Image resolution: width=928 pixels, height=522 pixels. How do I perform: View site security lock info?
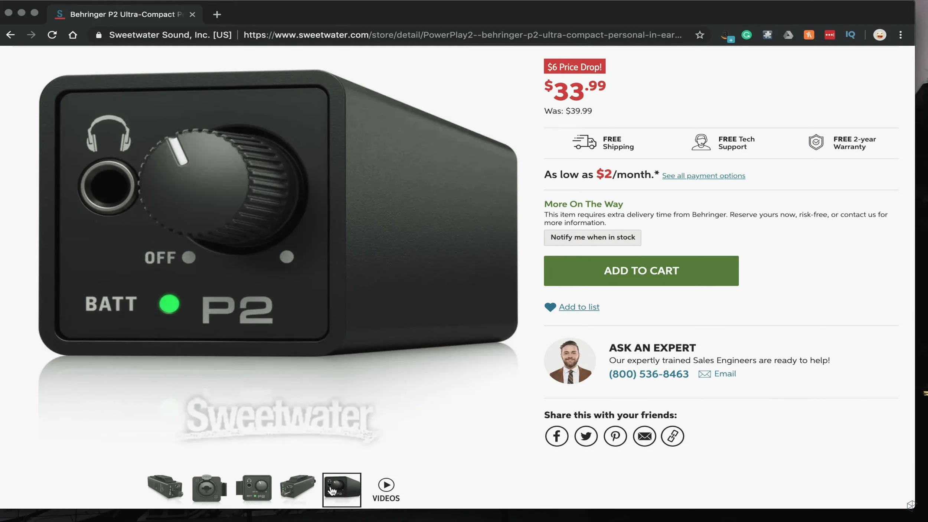pos(98,35)
